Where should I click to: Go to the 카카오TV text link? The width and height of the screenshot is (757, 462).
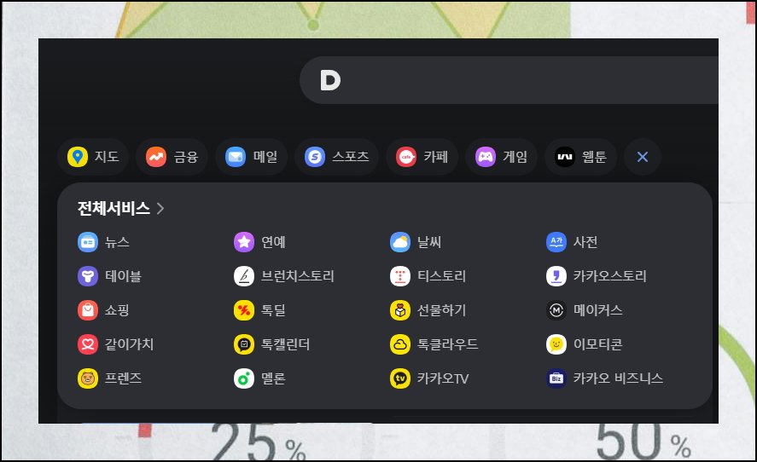[443, 378]
